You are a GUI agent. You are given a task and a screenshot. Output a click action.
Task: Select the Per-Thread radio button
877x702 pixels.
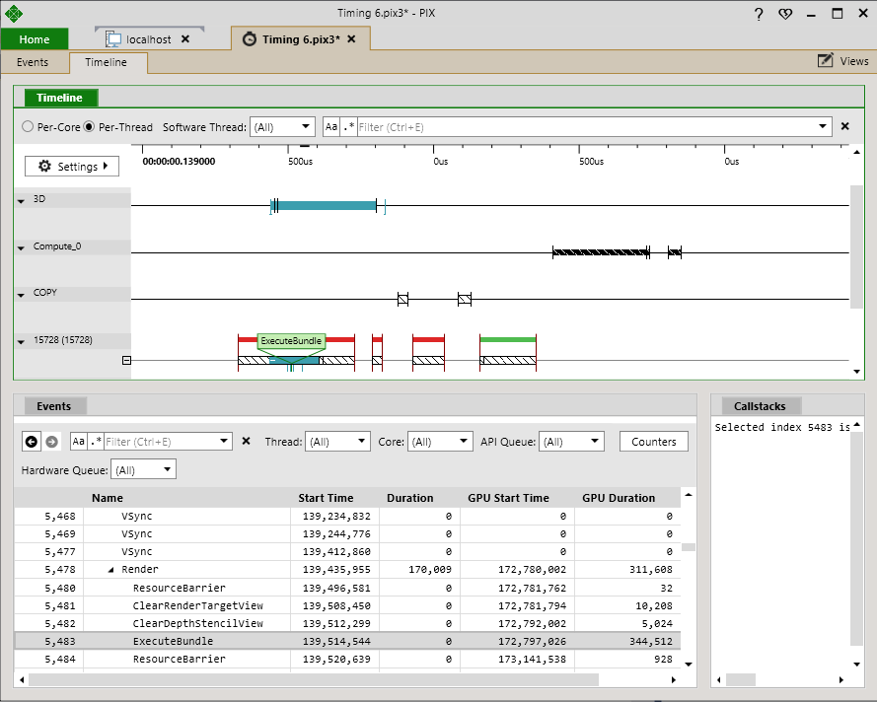click(89, 127)
